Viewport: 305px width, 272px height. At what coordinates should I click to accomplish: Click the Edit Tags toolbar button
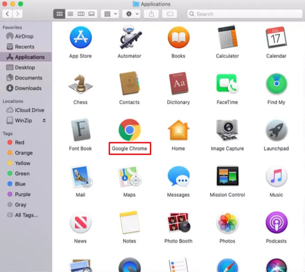[x=170, y=14]
